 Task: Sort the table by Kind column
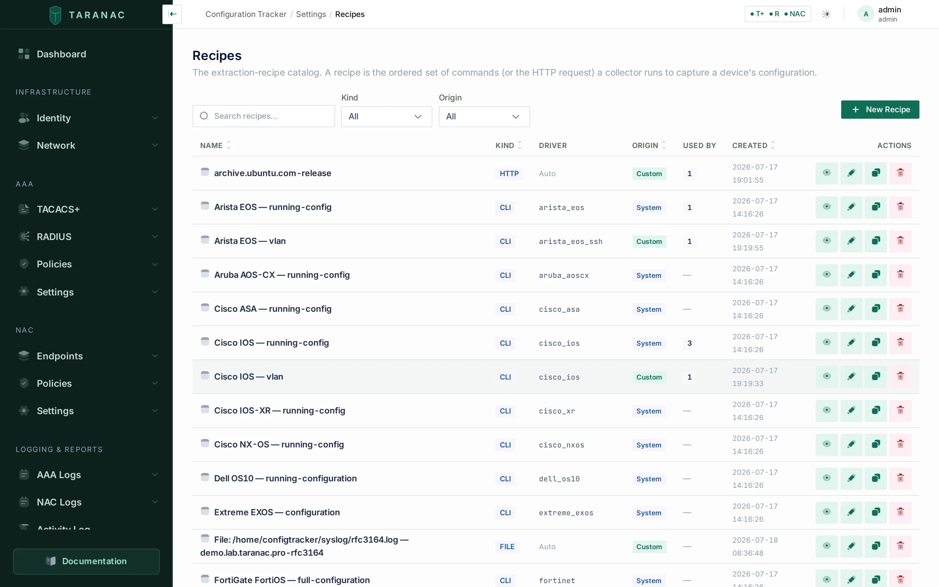508,145
